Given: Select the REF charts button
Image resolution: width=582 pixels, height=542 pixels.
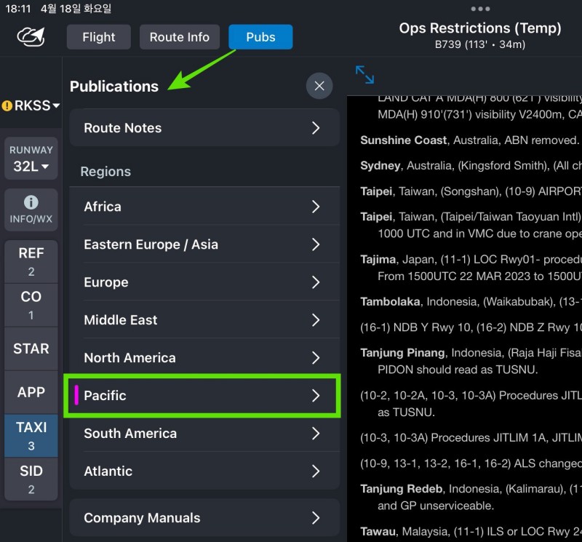Looking at the screenshot, I should pyautogui.click(x=31, y=261).
